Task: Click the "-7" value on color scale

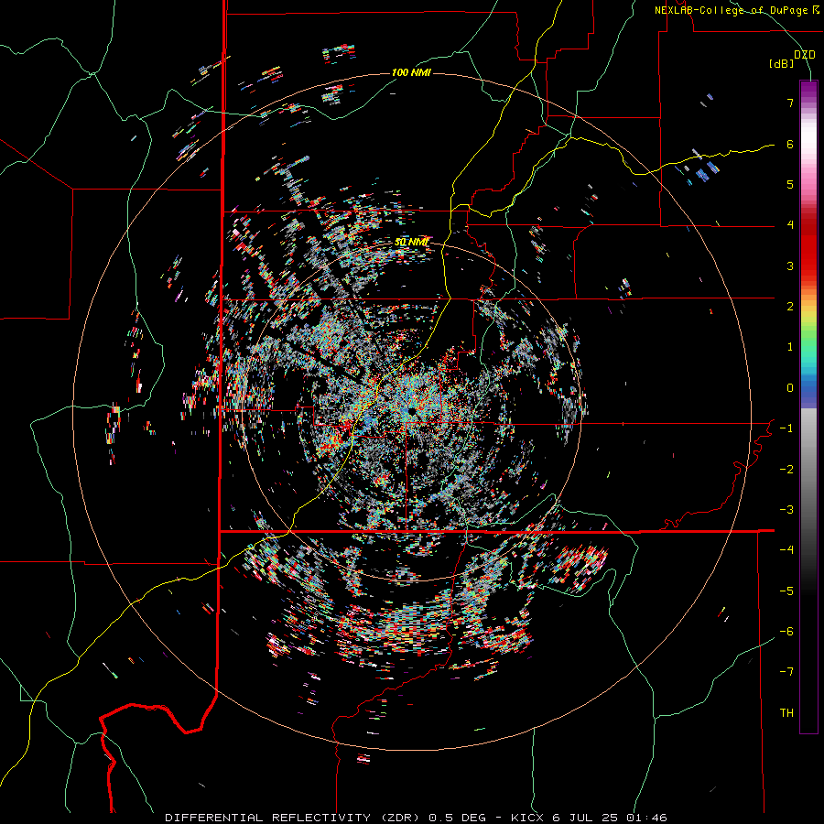Action: 786,672
